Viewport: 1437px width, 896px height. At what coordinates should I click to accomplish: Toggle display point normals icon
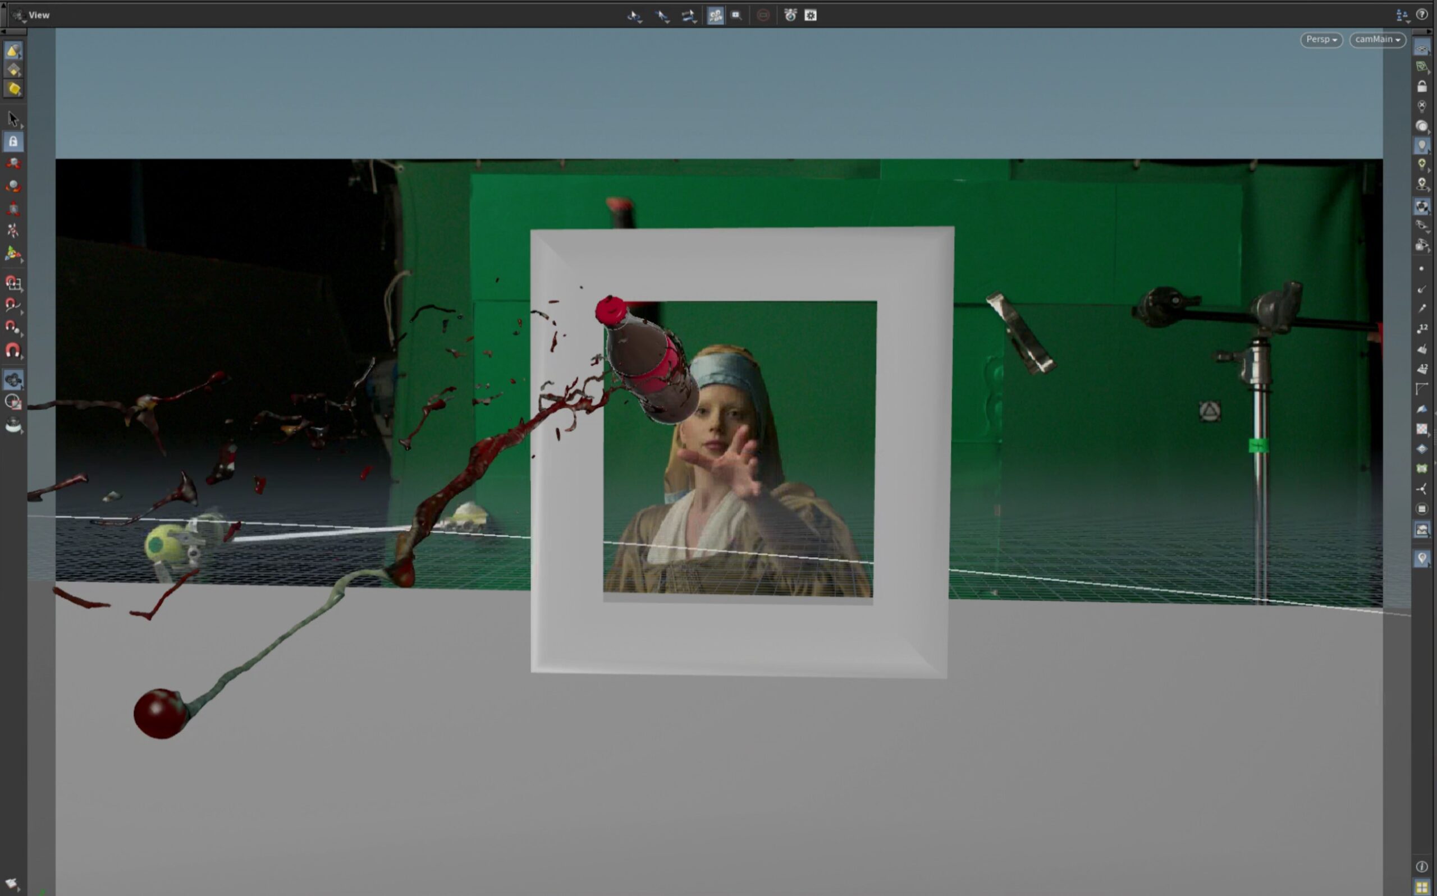(1422, 289)
